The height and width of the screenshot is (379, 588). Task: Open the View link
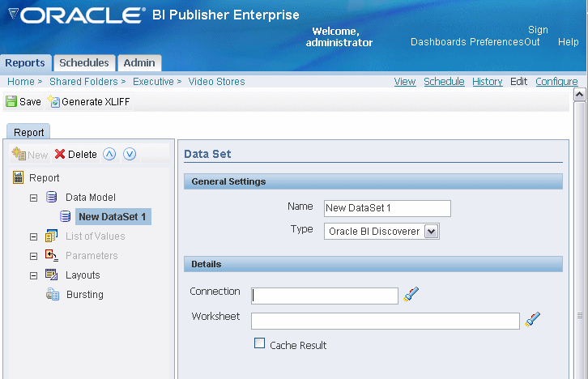[x=405, y=81]
